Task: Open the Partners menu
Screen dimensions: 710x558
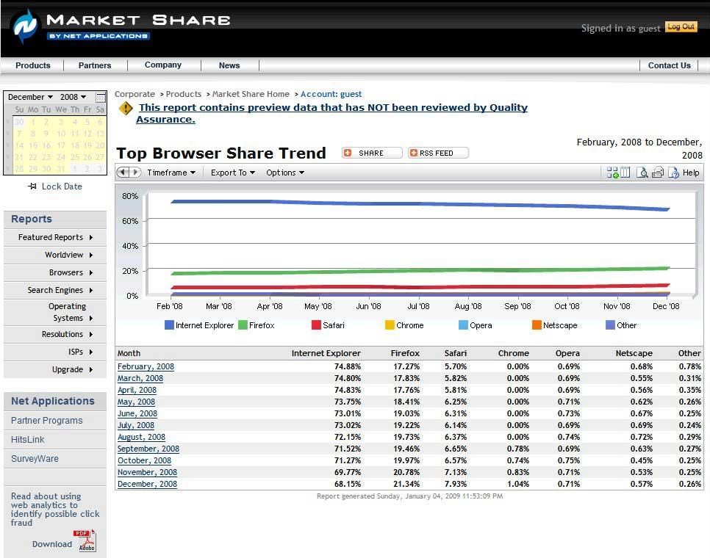Action: pos(95,65)
